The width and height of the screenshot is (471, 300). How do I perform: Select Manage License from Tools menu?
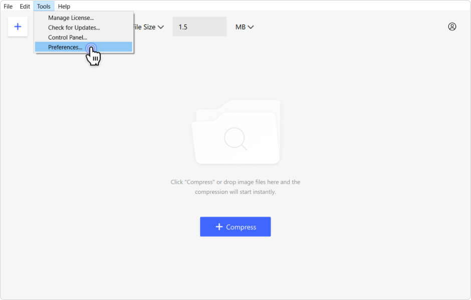71,18
